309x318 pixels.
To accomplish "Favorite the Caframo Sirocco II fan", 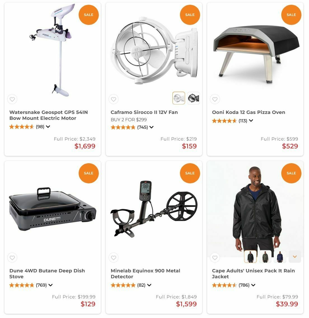I will coord(114,99).
